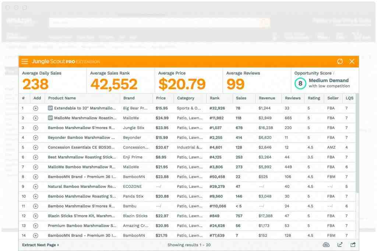Click the badge icon beside MalloMe Marshmallow Roasting

(50, 118)
